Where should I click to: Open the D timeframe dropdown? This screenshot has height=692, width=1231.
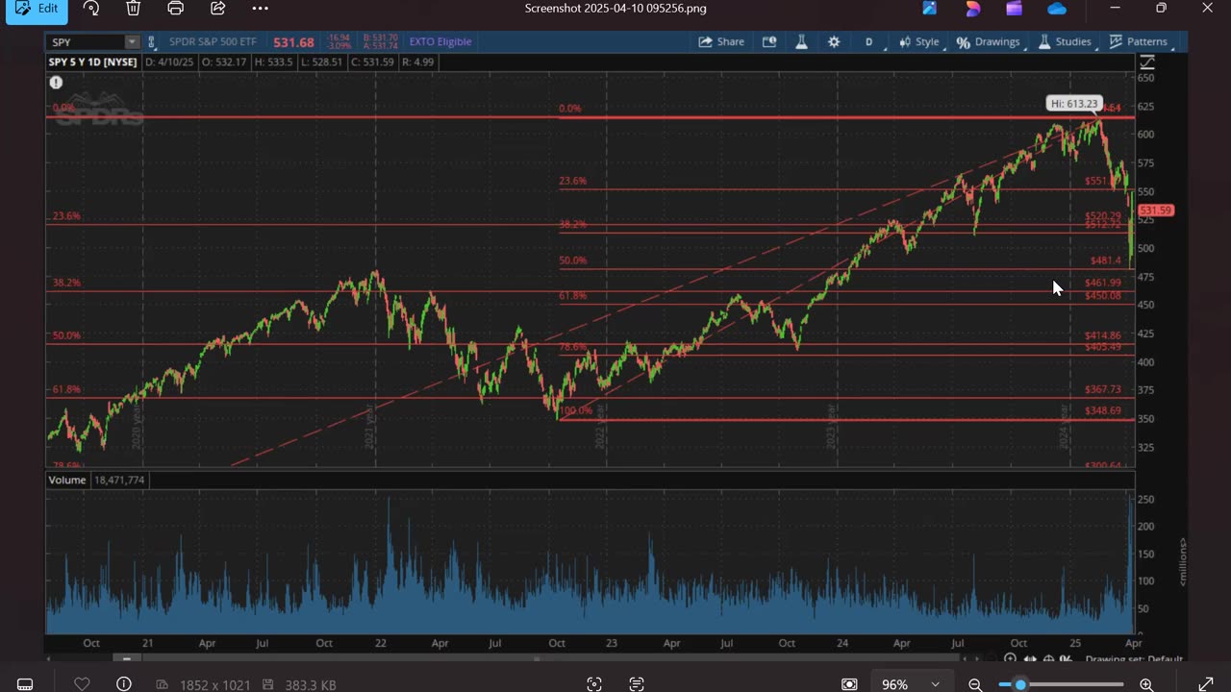(868, 42)
